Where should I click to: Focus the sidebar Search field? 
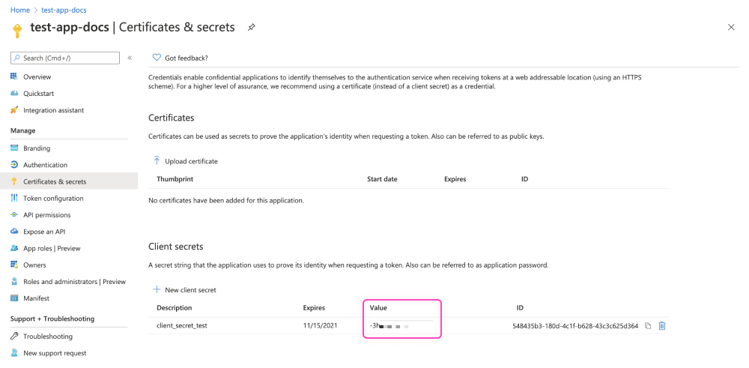(x=66, y=58)
